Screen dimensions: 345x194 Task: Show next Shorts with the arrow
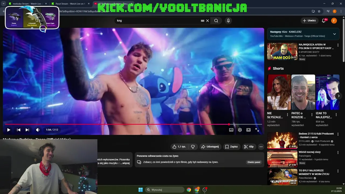339,96
